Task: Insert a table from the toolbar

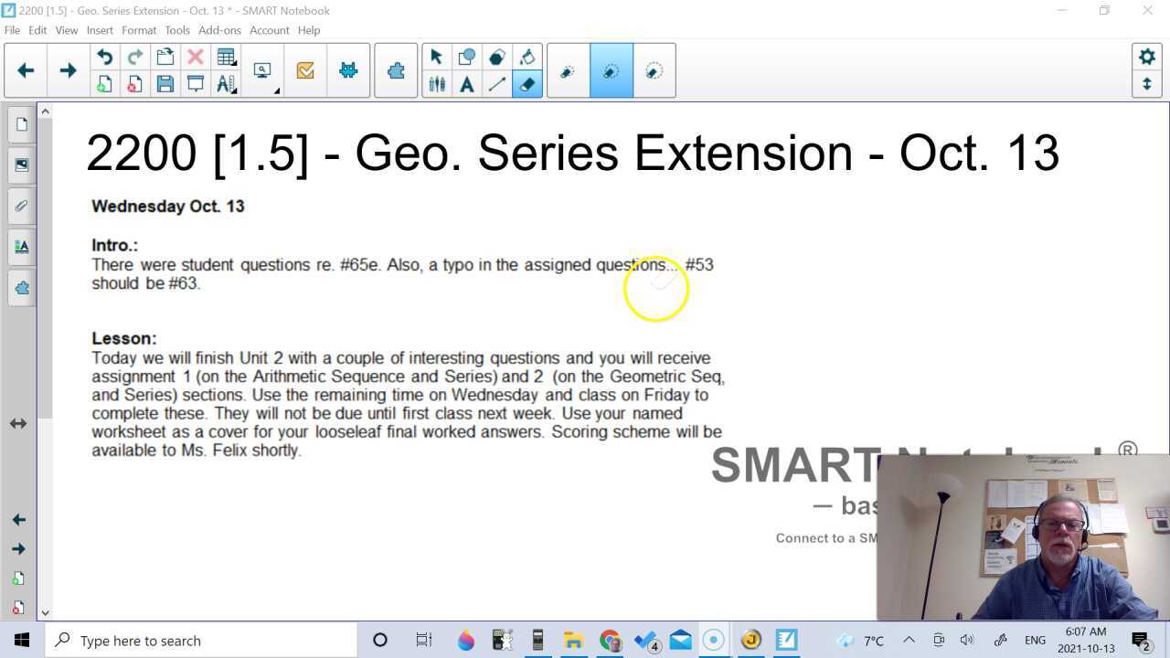Action: click(x=227, y=56)
